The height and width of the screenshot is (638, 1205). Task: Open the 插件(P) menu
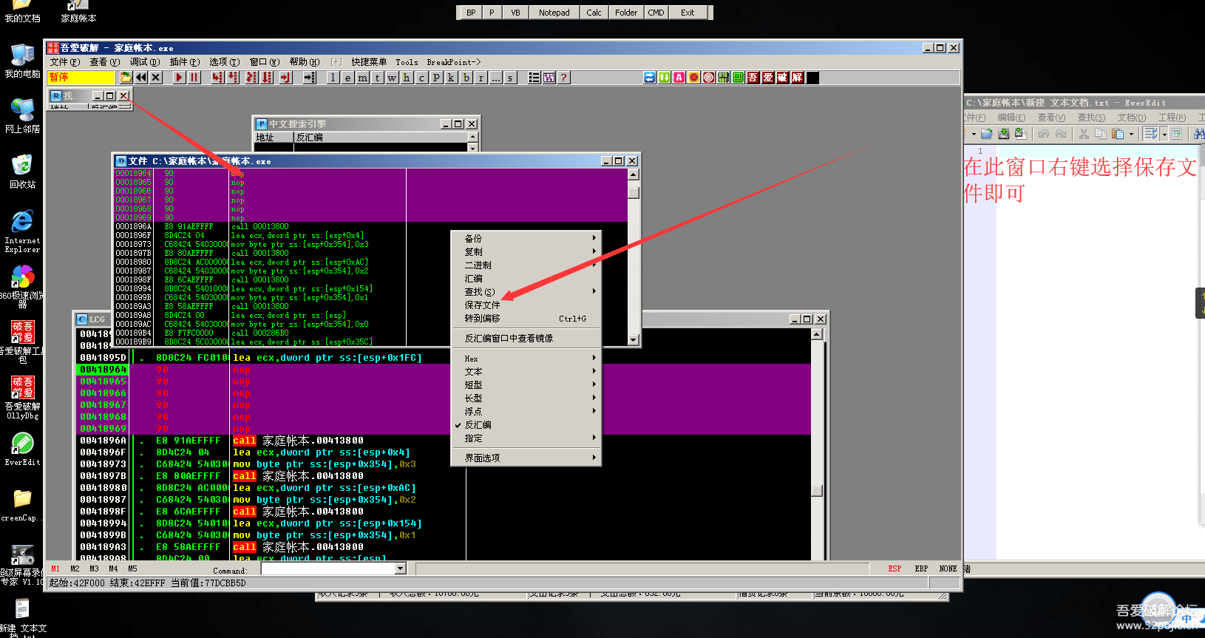[x=185, y=62]
